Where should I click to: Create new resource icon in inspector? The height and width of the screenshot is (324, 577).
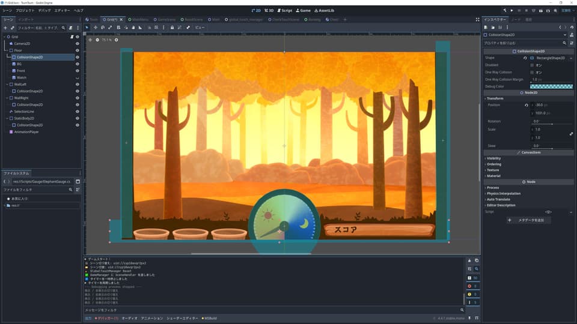tap(486, 28)
